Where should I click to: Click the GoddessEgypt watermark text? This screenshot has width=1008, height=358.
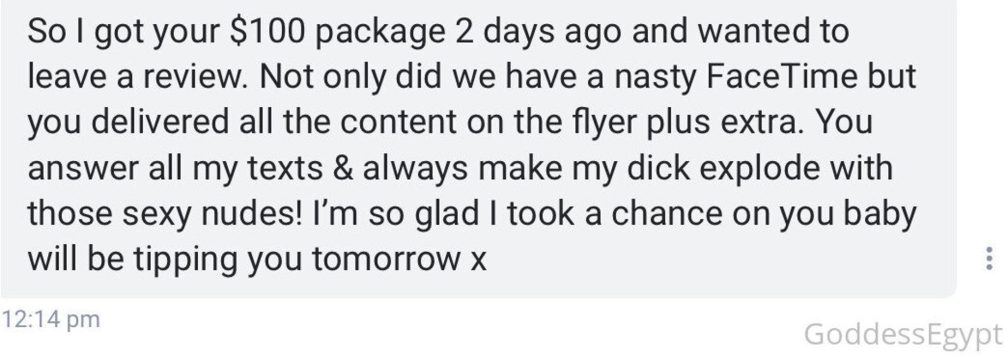pos(903,334)
